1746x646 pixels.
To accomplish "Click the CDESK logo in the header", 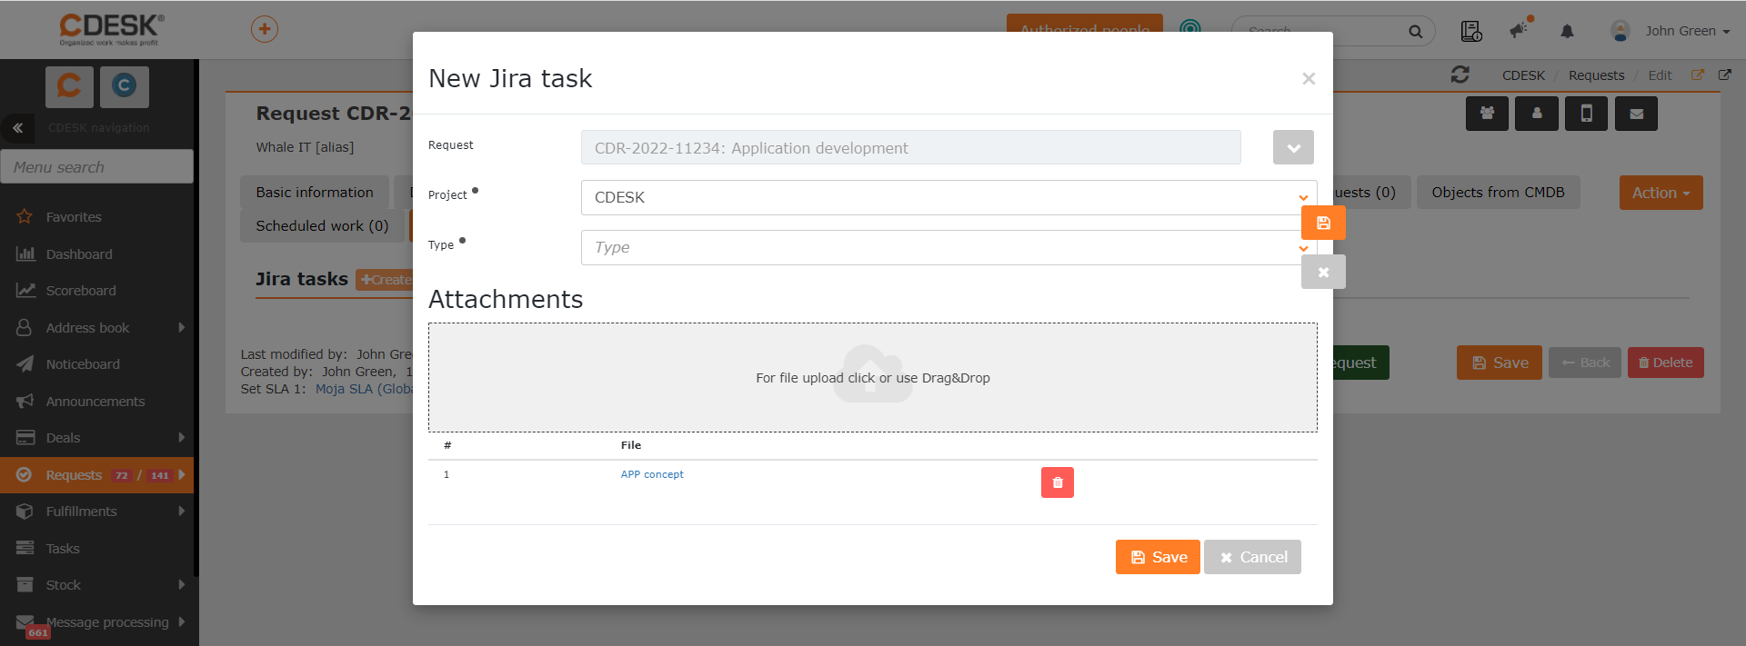I will (111, 29).
